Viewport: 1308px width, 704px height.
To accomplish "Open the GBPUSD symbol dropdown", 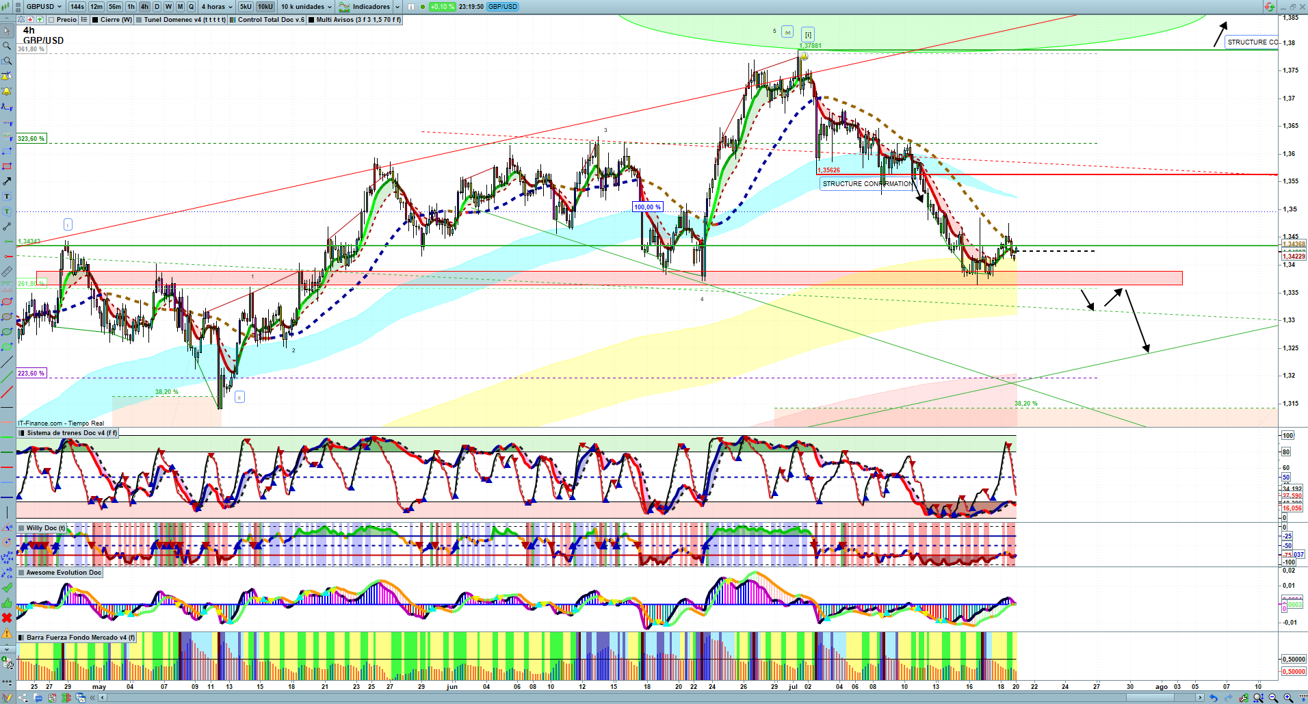I will pyautogui.click(x=44, y=7).
